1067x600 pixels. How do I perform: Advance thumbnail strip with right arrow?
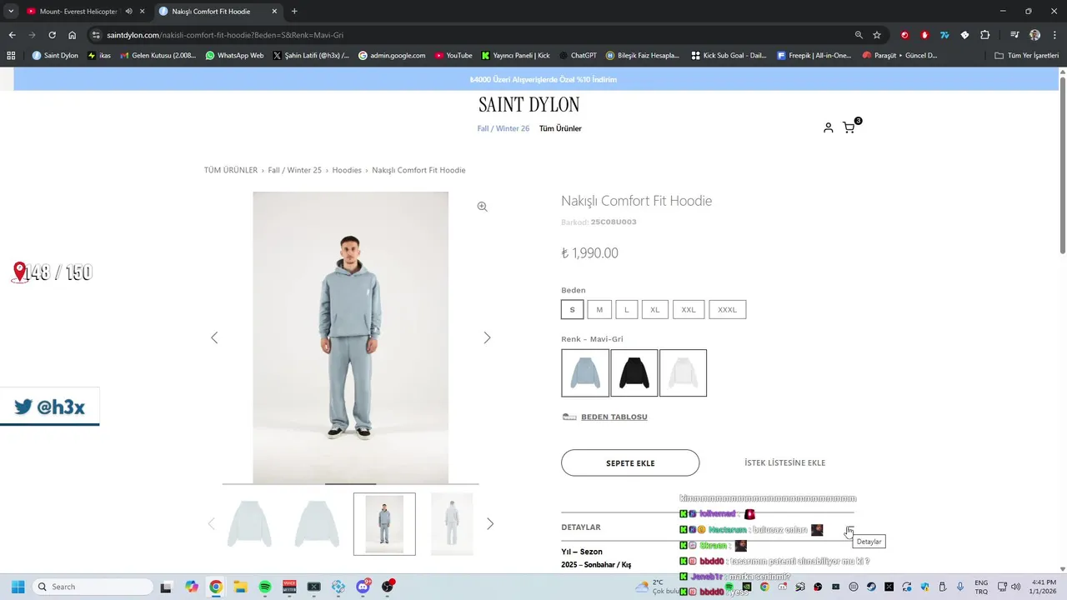click(490, 523)
